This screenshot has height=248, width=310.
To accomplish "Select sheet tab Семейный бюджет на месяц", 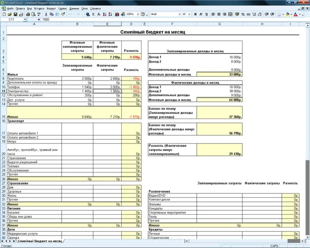I will coord(41,241).
